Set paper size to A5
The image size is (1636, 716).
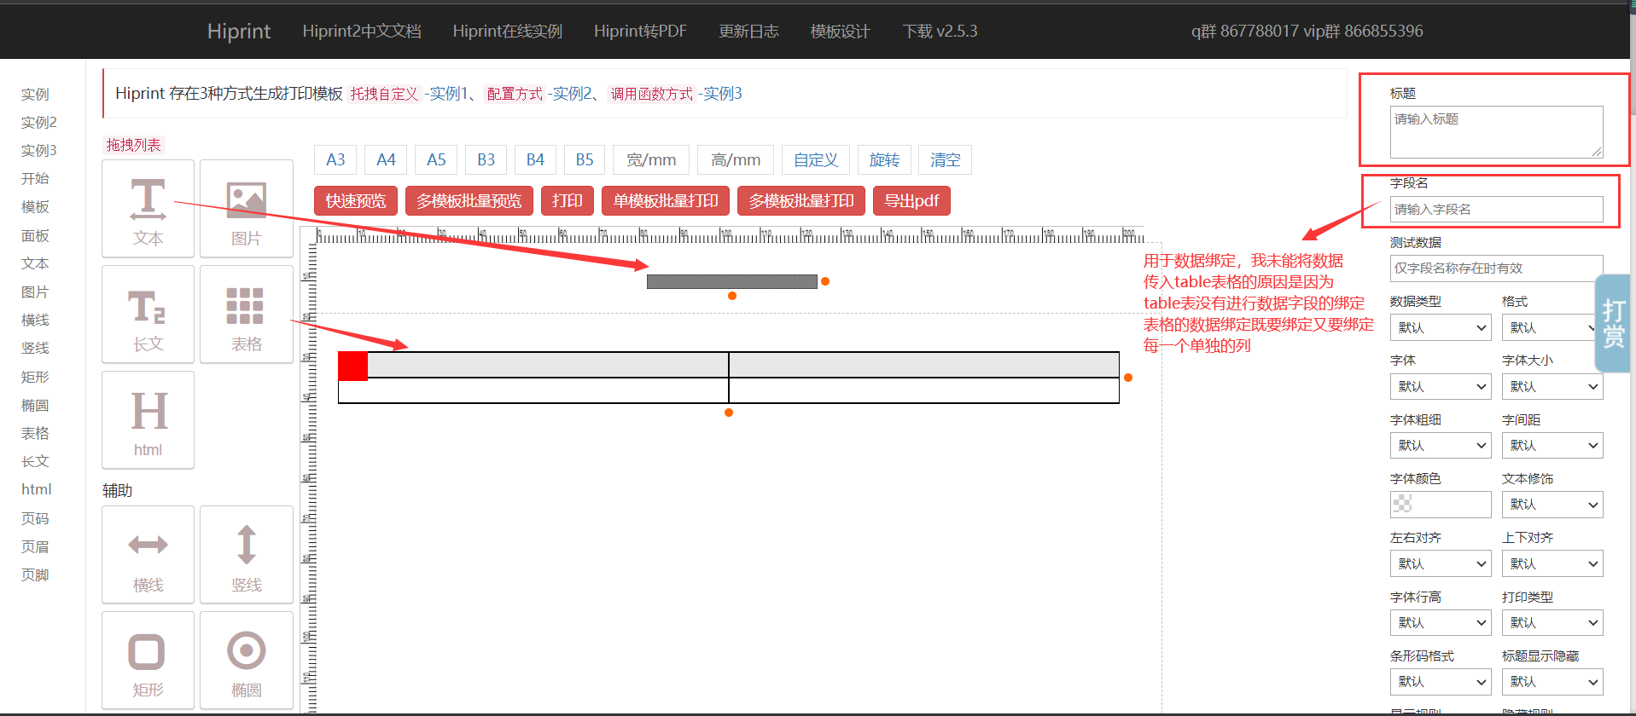point(436,159)
